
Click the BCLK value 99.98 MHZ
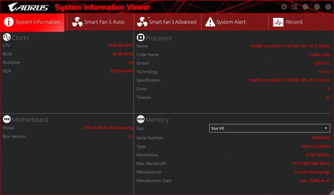coord(123,54)
